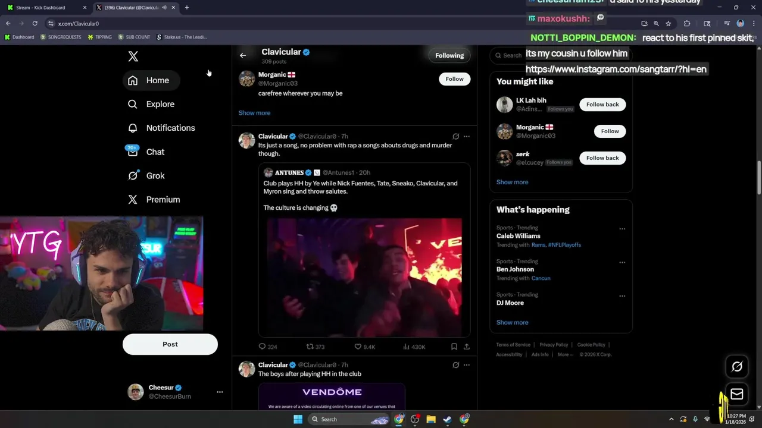Show more in You might like
Screen dimensions: 762x428
512,182
